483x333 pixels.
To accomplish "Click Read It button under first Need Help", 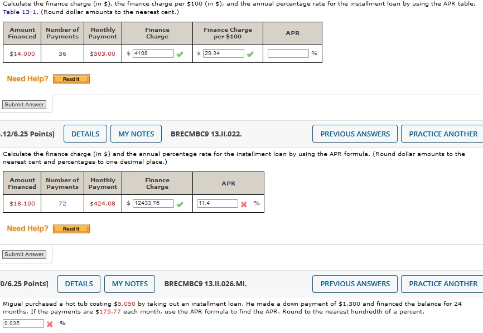I will pyautogui.click(x=71, y=79).
